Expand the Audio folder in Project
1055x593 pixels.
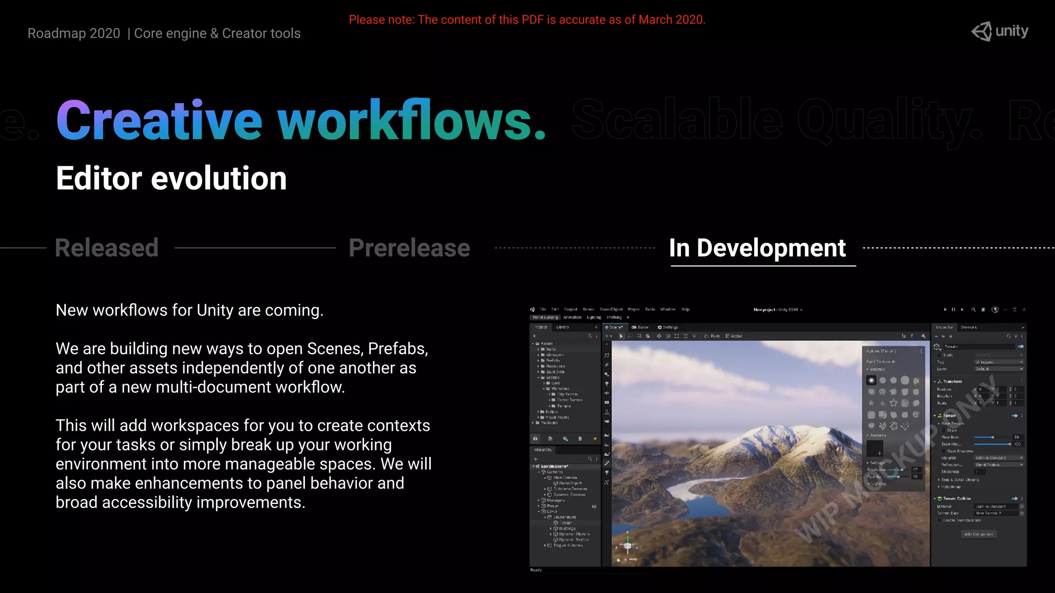pos(538,349)
